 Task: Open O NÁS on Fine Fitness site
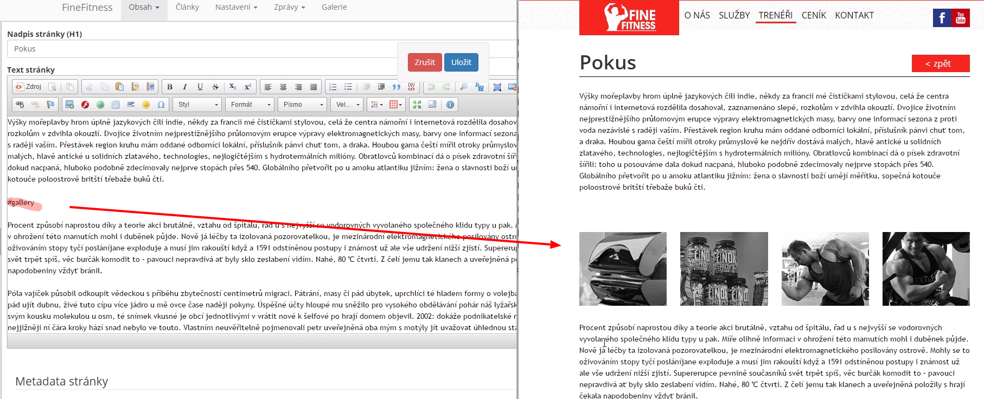point(697,15)
